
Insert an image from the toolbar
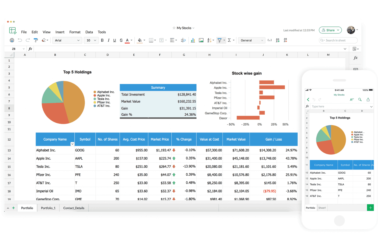[x=201, y=40]
